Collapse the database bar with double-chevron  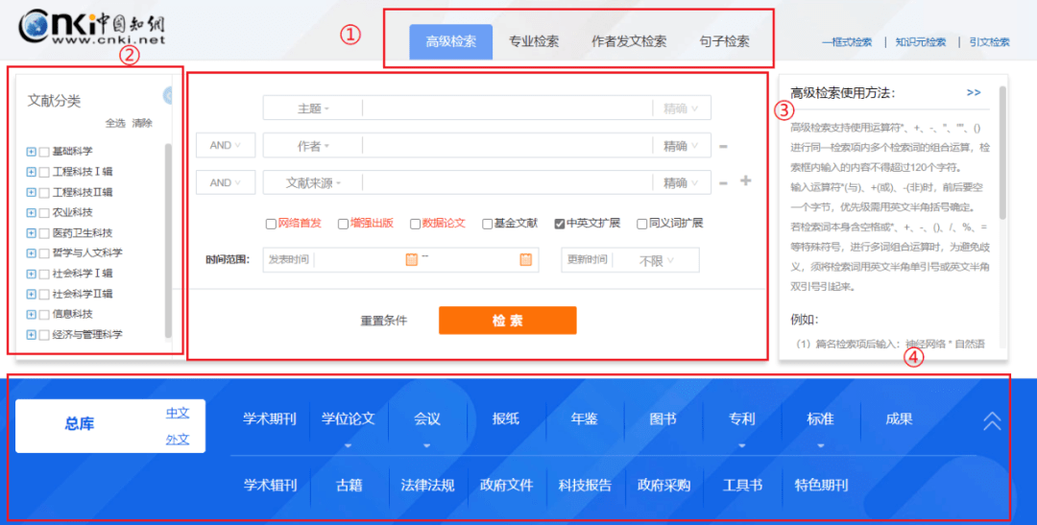pos(992,421)
